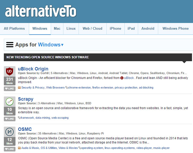Image resolution: width=193 pixels, height=153 pixels.
Task: Click the Windows text in the Apps for heading
Action: (x=49, y=45)
